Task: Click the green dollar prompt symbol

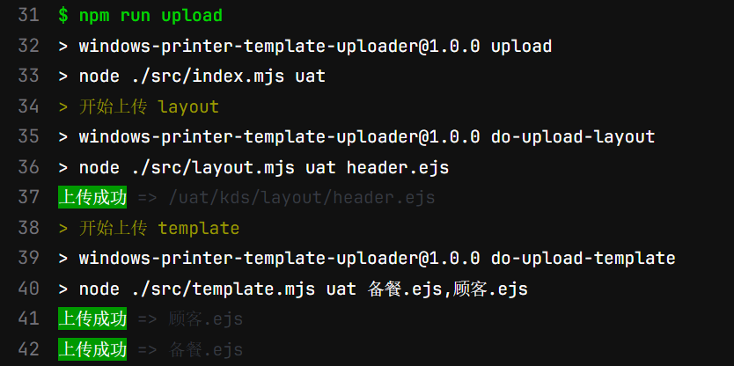Action: click(x=63, y=16)
